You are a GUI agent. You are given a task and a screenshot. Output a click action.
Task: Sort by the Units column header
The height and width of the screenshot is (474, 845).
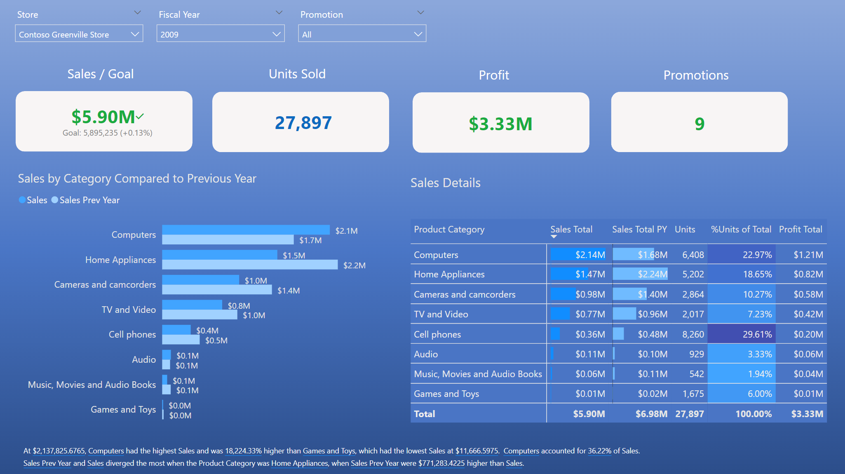[685, 229]
